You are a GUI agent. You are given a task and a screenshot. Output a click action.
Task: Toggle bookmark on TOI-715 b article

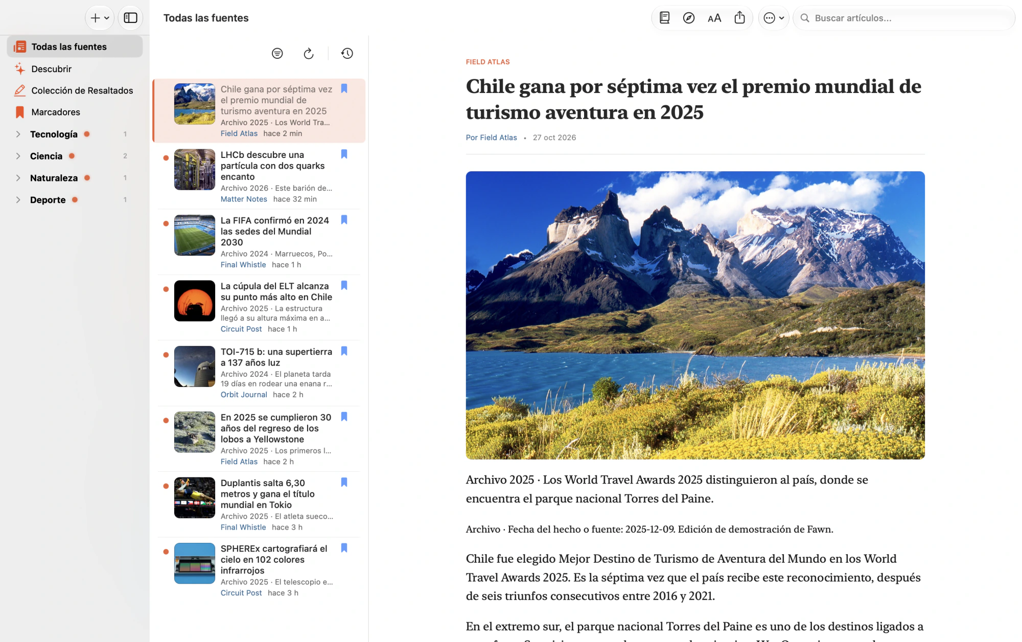click(x=344, y=351)
